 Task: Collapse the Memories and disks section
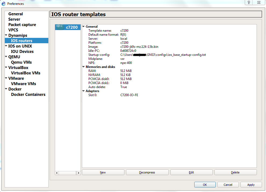pyautogui.click(x=84, y=67)
